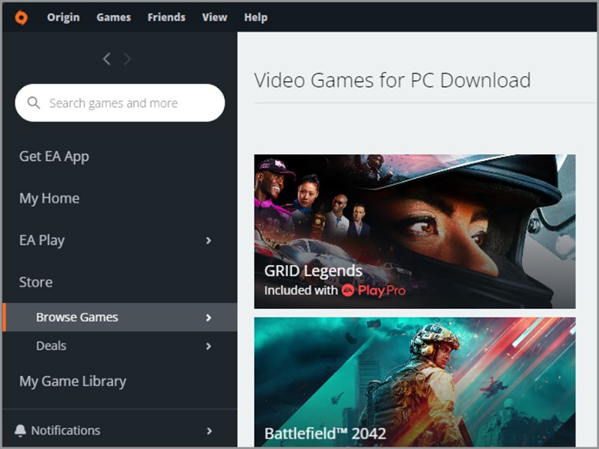599x449 pixels.
Task: Go to My Home
Action: point(49,198)
